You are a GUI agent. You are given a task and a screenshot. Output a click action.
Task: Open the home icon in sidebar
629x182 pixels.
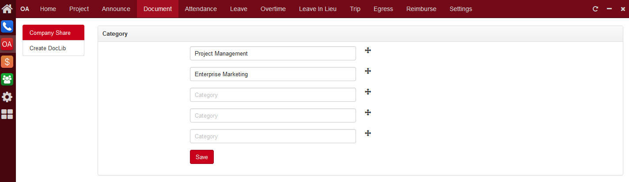(7, 8)
